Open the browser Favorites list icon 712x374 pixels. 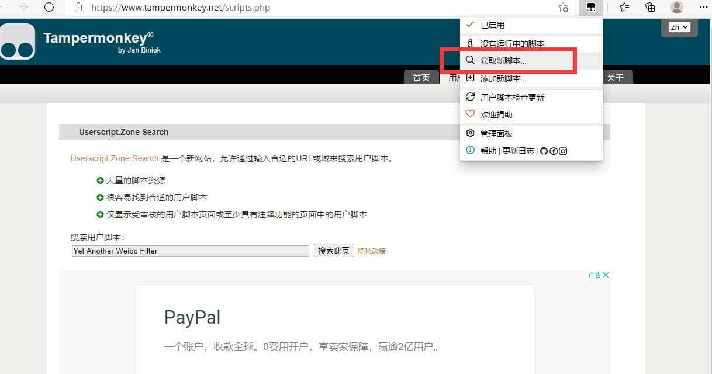pyautogui.click(x=624, y=8)
